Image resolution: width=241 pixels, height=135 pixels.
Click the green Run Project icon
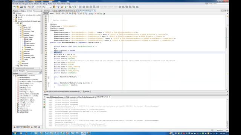tap(66, 7)
